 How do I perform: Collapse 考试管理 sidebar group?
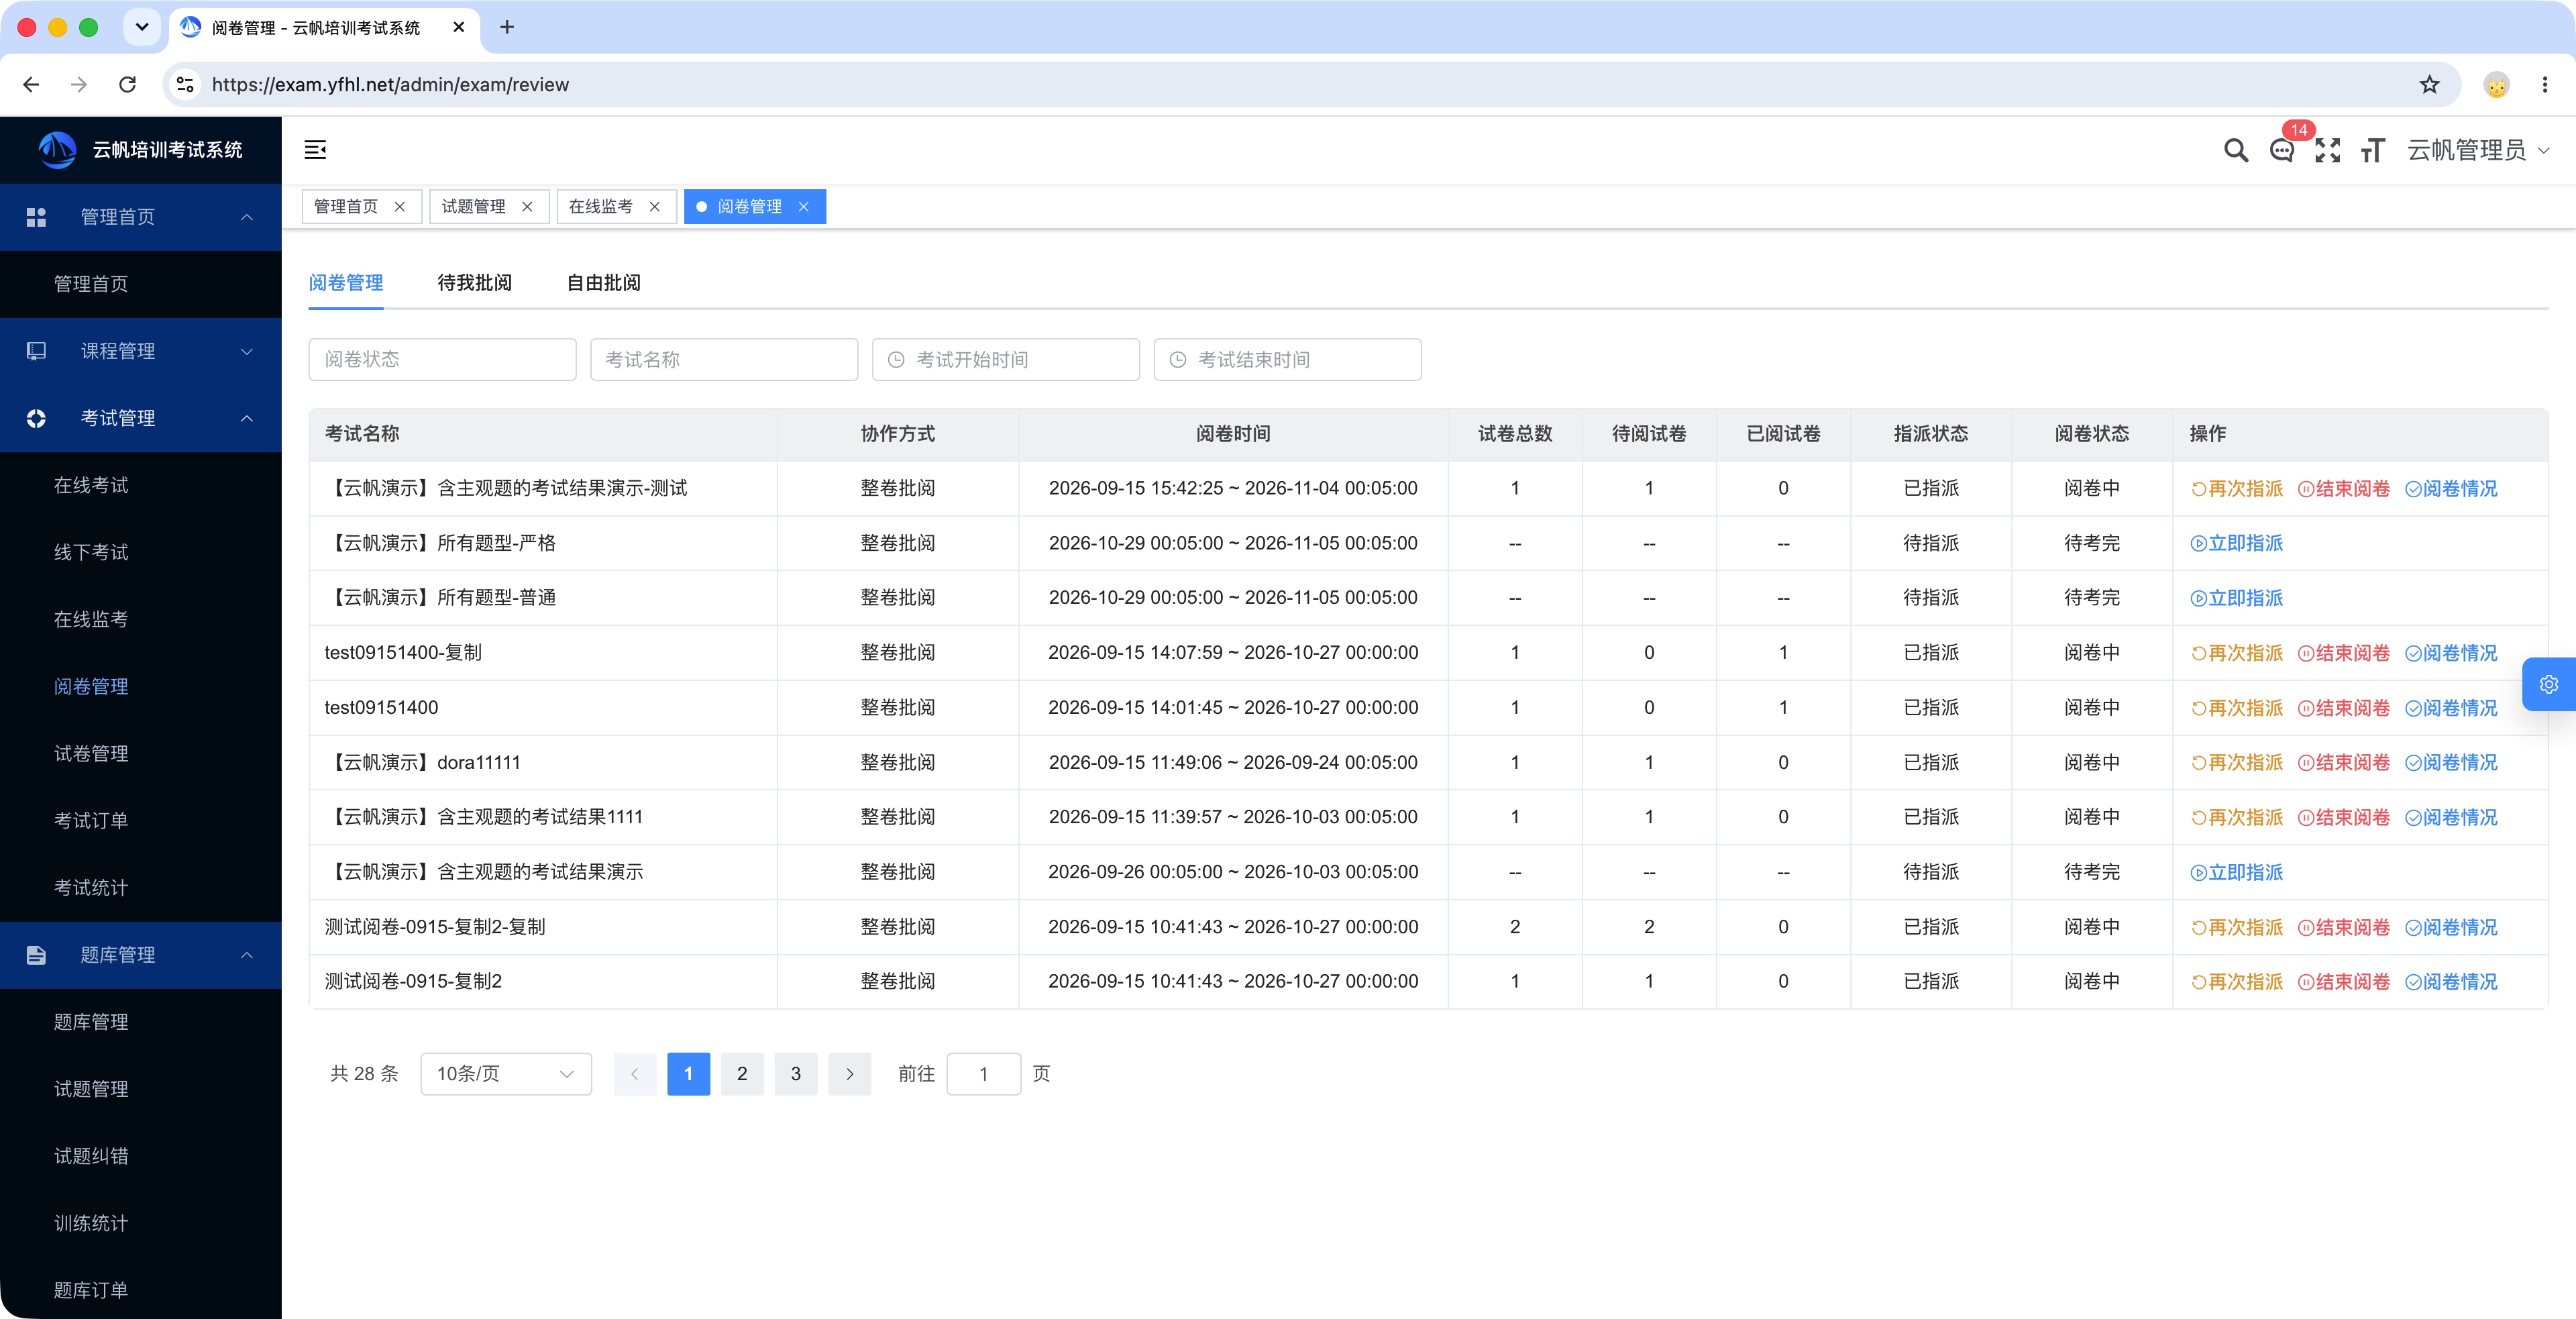(x=141, y=418)
